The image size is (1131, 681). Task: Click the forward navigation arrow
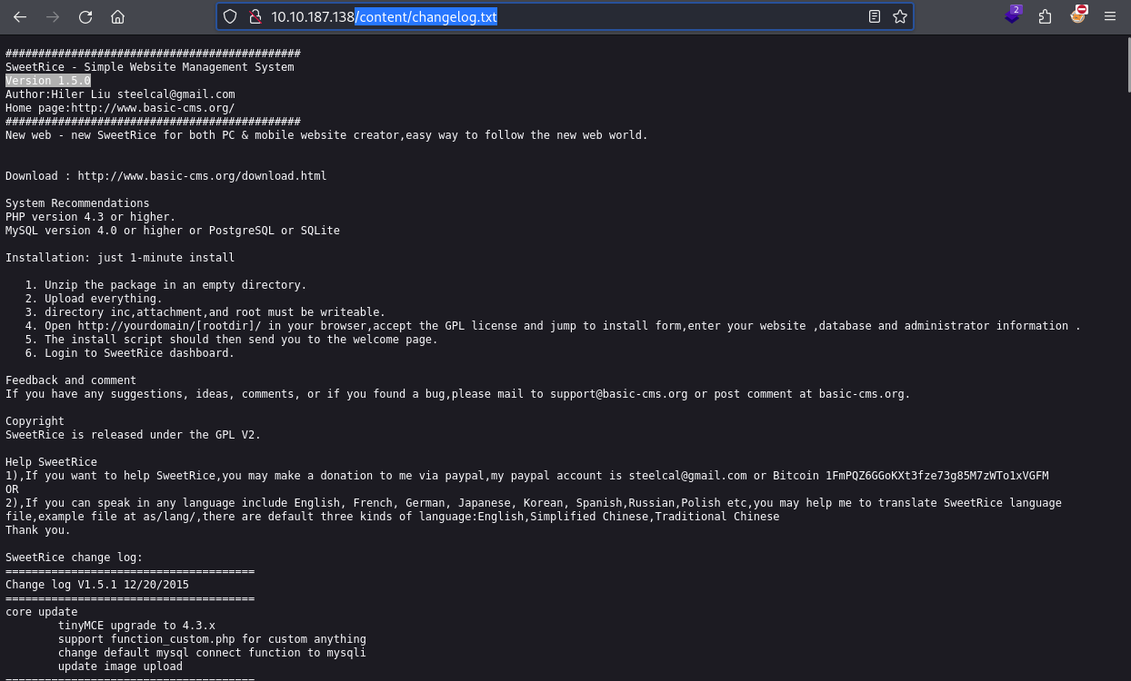pyautogui.click(x=53, y=16)
